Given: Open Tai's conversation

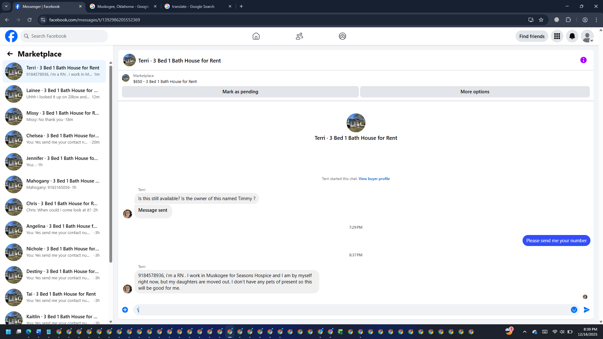Looking at the screenshot, I should 54,298.
